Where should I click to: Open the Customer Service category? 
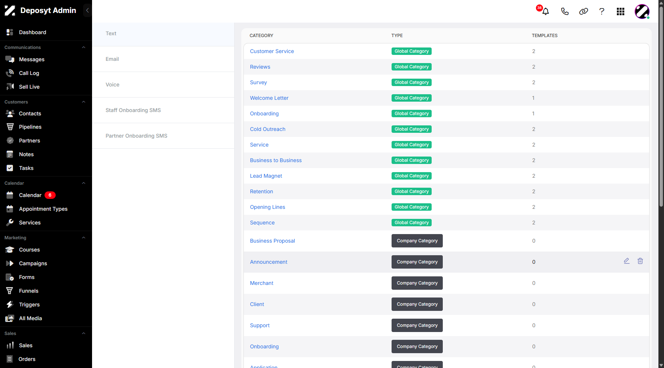(x=272, y=51)
